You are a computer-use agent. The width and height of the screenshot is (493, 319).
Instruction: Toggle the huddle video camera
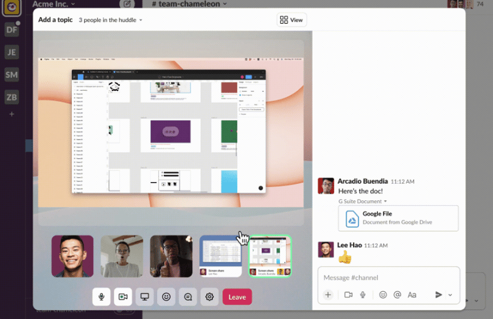tap(123, 296)
